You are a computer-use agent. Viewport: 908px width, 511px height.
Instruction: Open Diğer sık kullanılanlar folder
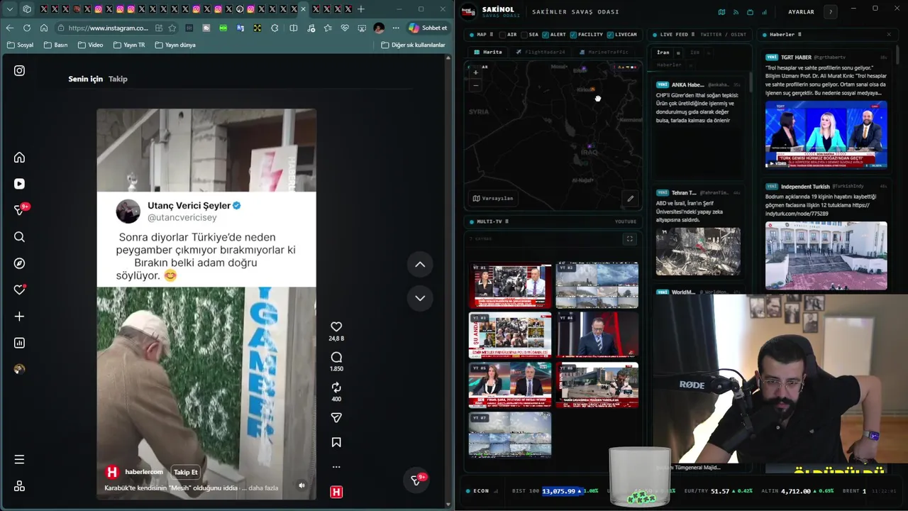pyautogui.click(x=414, y=45)
